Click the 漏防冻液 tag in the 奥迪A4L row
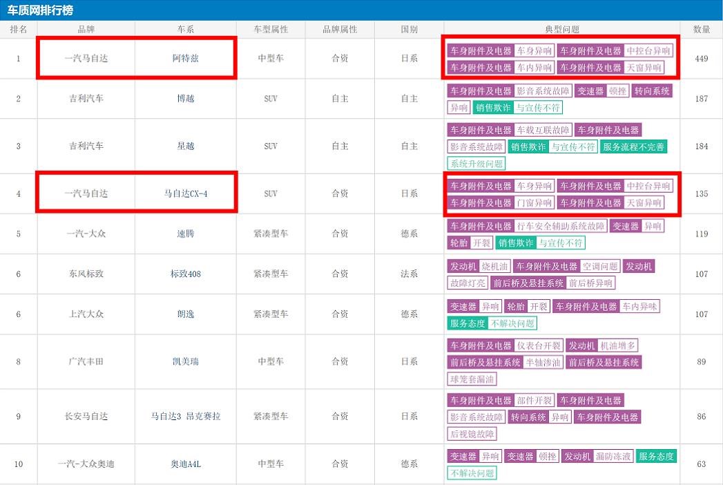Viewport: 723px width, 485px height. [613, 457]
